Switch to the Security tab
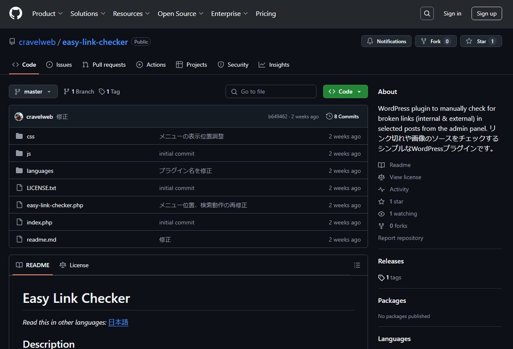This screenshot has height=349, width=513. tap(233, 65)
